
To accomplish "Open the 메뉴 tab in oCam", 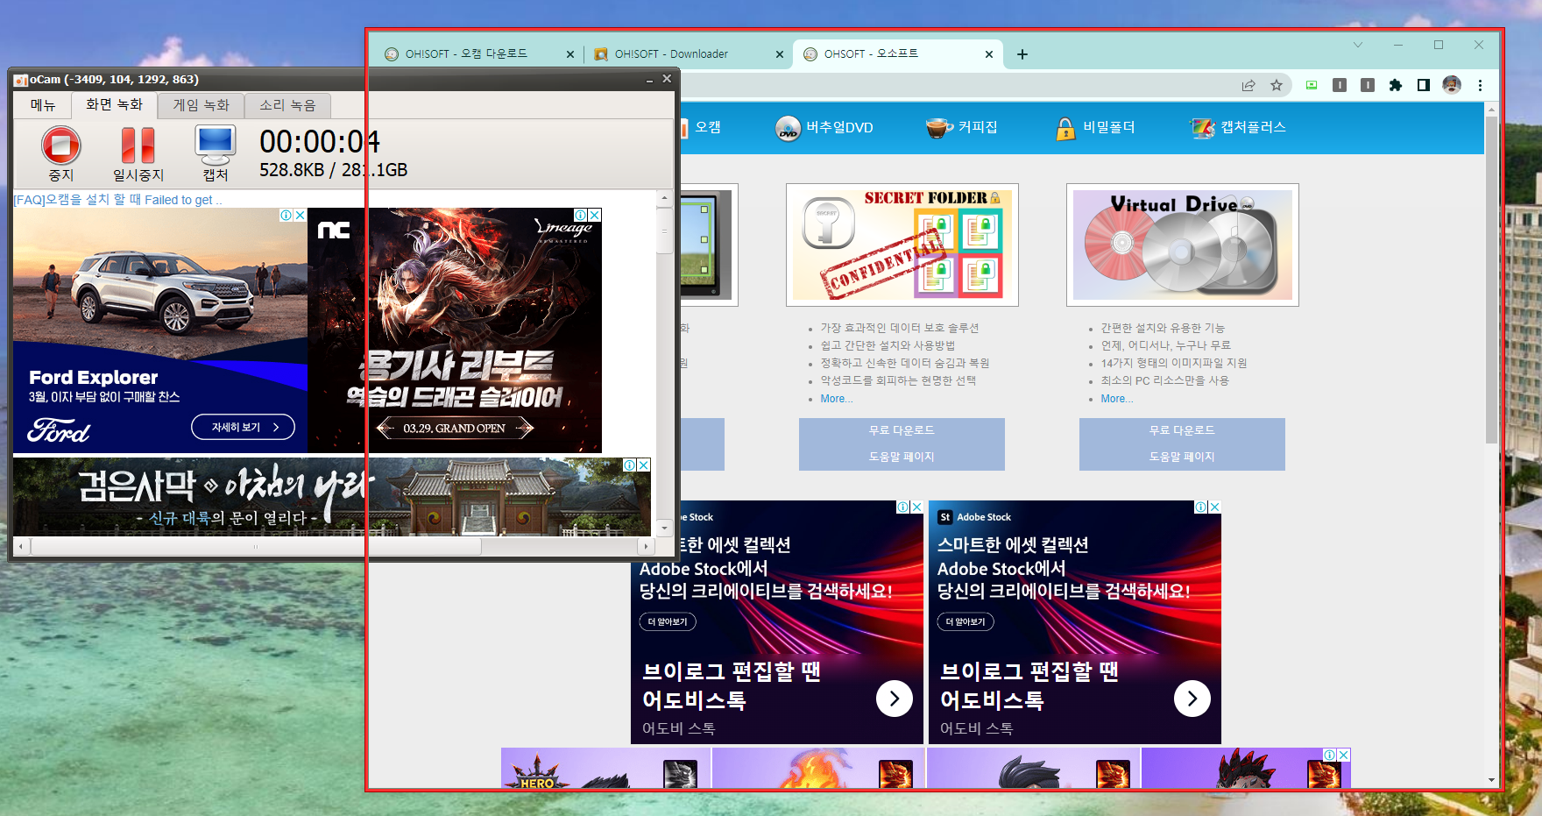I will pyautogui.click(x=43, y=105).
